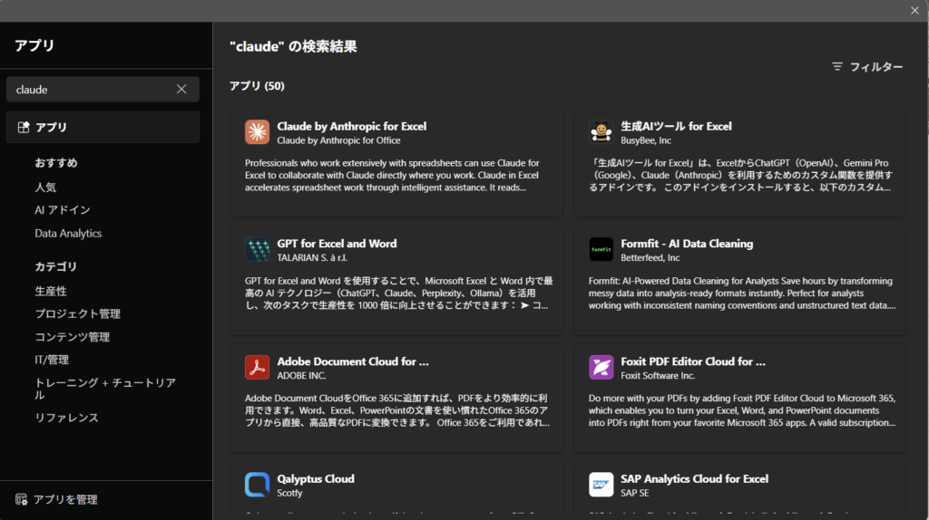Open GPT for Excel and Word title
This screenshot has height=520, width=929.
[337, 244]
